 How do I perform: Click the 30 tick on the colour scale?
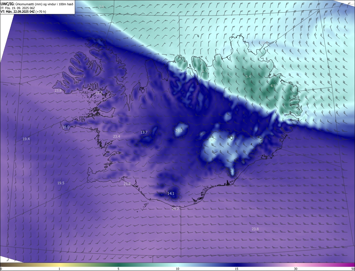coord(296,269)
